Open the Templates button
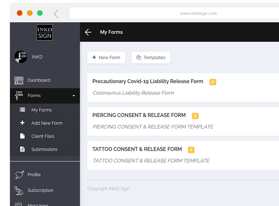The width and height of the screenshot is (279, 206). tap(151, 58)
